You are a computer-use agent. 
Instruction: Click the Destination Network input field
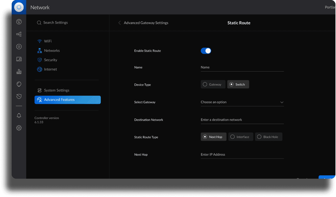[242, 120]
